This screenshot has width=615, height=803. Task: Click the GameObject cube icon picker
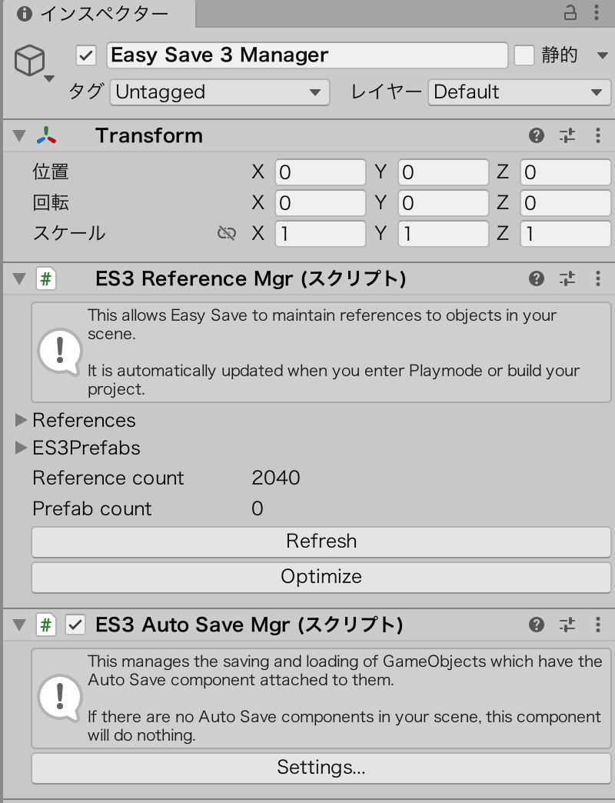coord(31,62)
